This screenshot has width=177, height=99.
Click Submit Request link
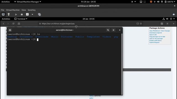pos(154,42)
